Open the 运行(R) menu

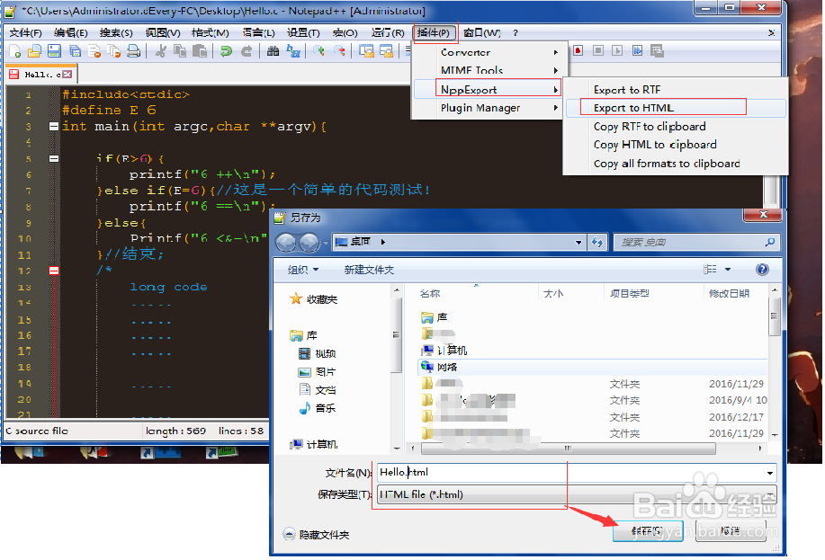[x=388, y=32]
